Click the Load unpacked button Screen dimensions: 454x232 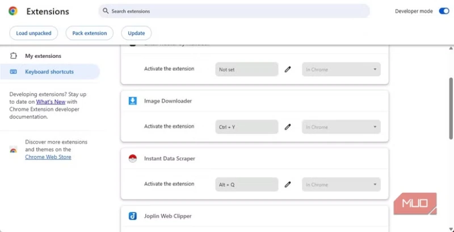coord(33,33)
